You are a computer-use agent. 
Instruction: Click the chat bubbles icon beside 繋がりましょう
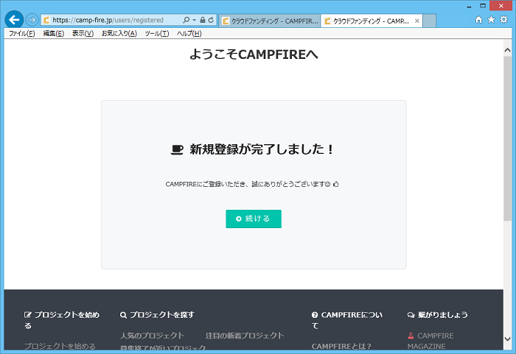coord(411,315)
